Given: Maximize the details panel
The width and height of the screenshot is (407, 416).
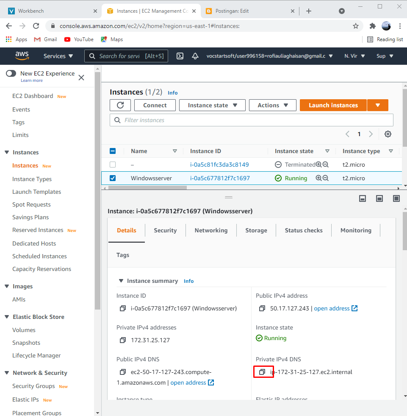Looking at the screenshot, I should coord(396,198).
